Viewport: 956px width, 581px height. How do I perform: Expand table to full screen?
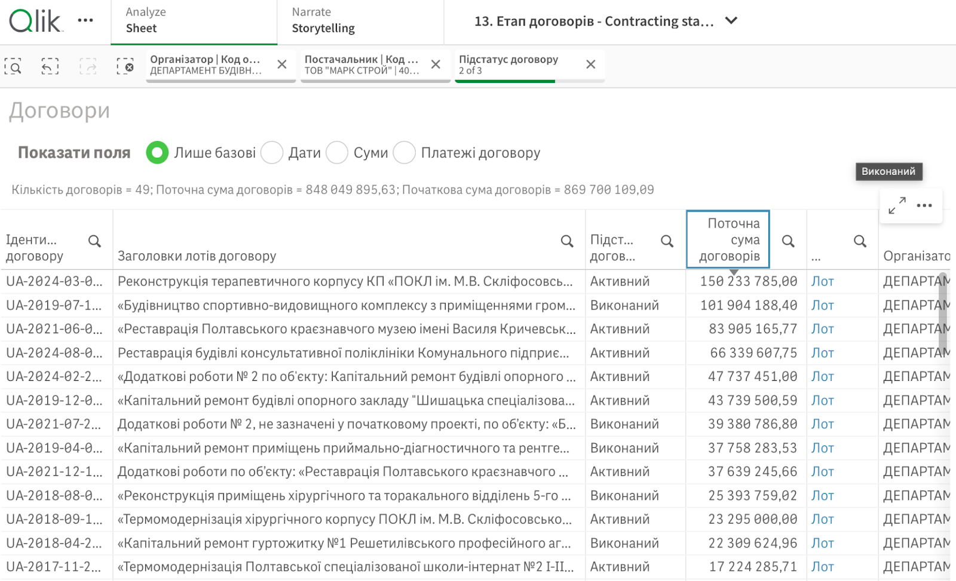pyautogui.click(x=897, y=205)
